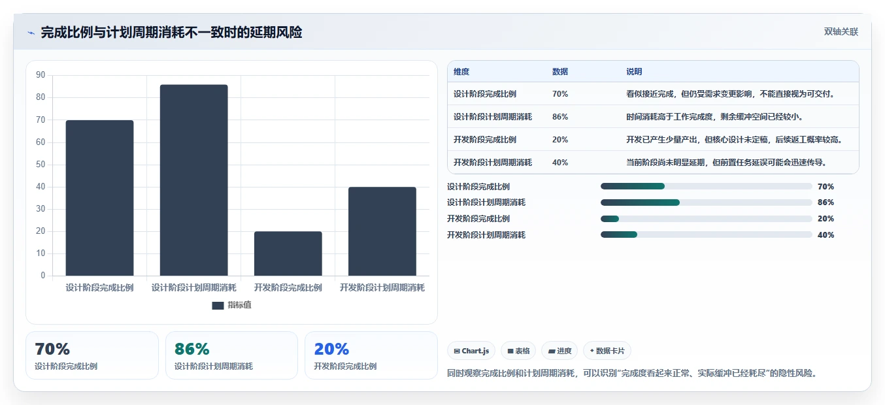Viewport: 885px width, 405px height.
Task: Click the icon inside the 表格 tag
Action: 510,351
